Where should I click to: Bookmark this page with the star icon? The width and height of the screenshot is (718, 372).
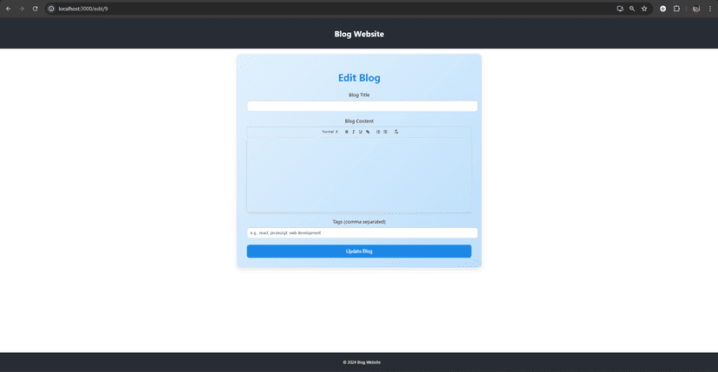(x=644, y=9)
